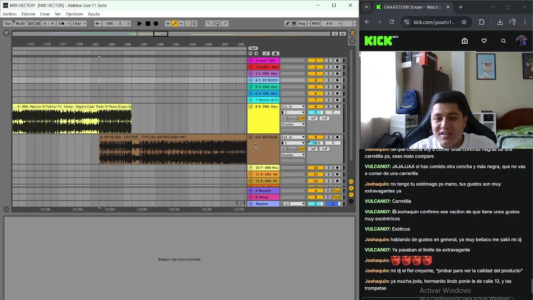This screenshot has height=300, width=533.
Task: Jump to previous locator arrow icon
Action: coord(250,53)
